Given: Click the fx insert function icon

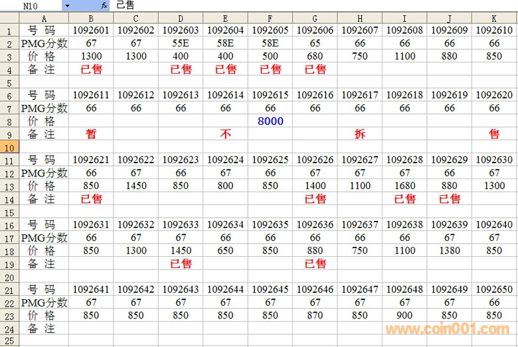Looking at the screenshot, I should (x=105, y=5).
